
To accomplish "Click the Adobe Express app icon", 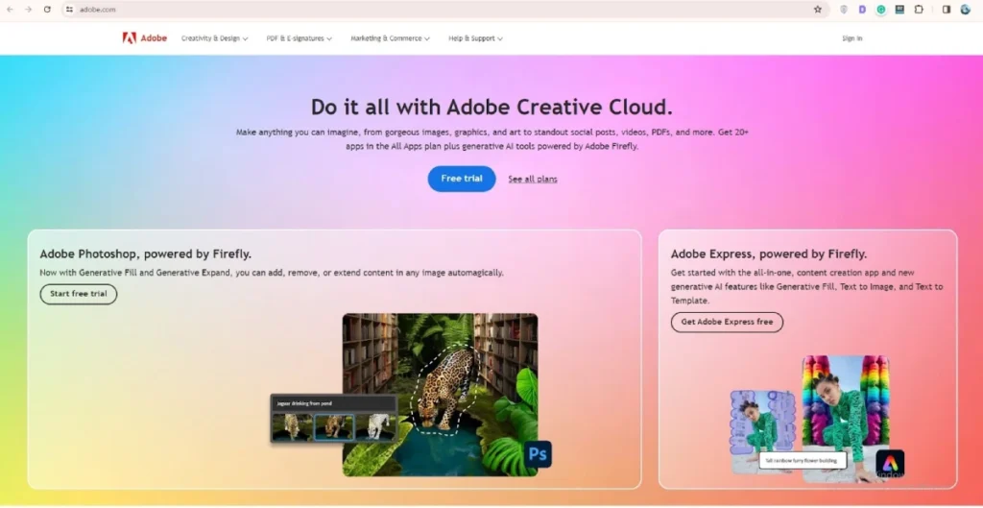I will coord(890,464).
